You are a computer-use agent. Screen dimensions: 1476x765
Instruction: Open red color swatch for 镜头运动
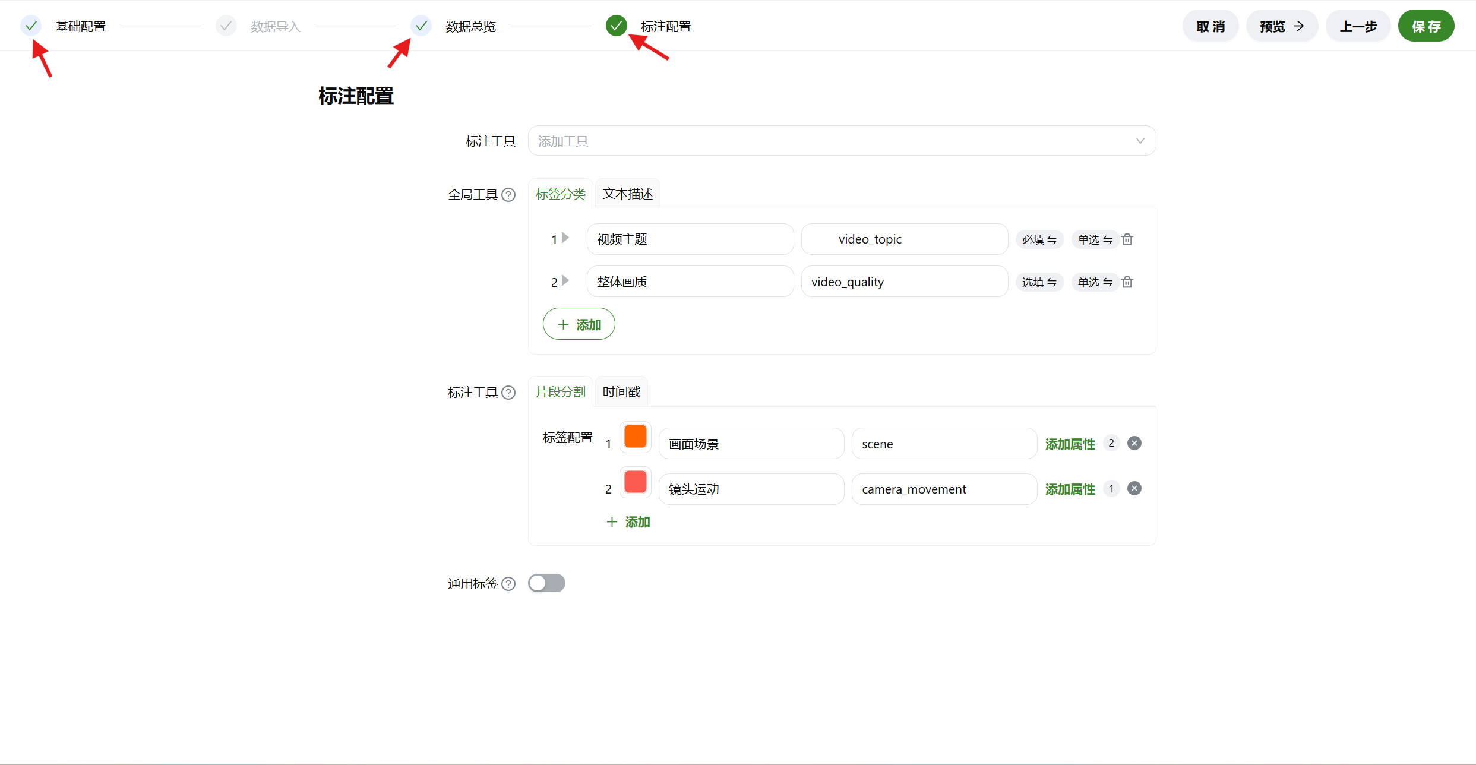(x=636, y=482)
